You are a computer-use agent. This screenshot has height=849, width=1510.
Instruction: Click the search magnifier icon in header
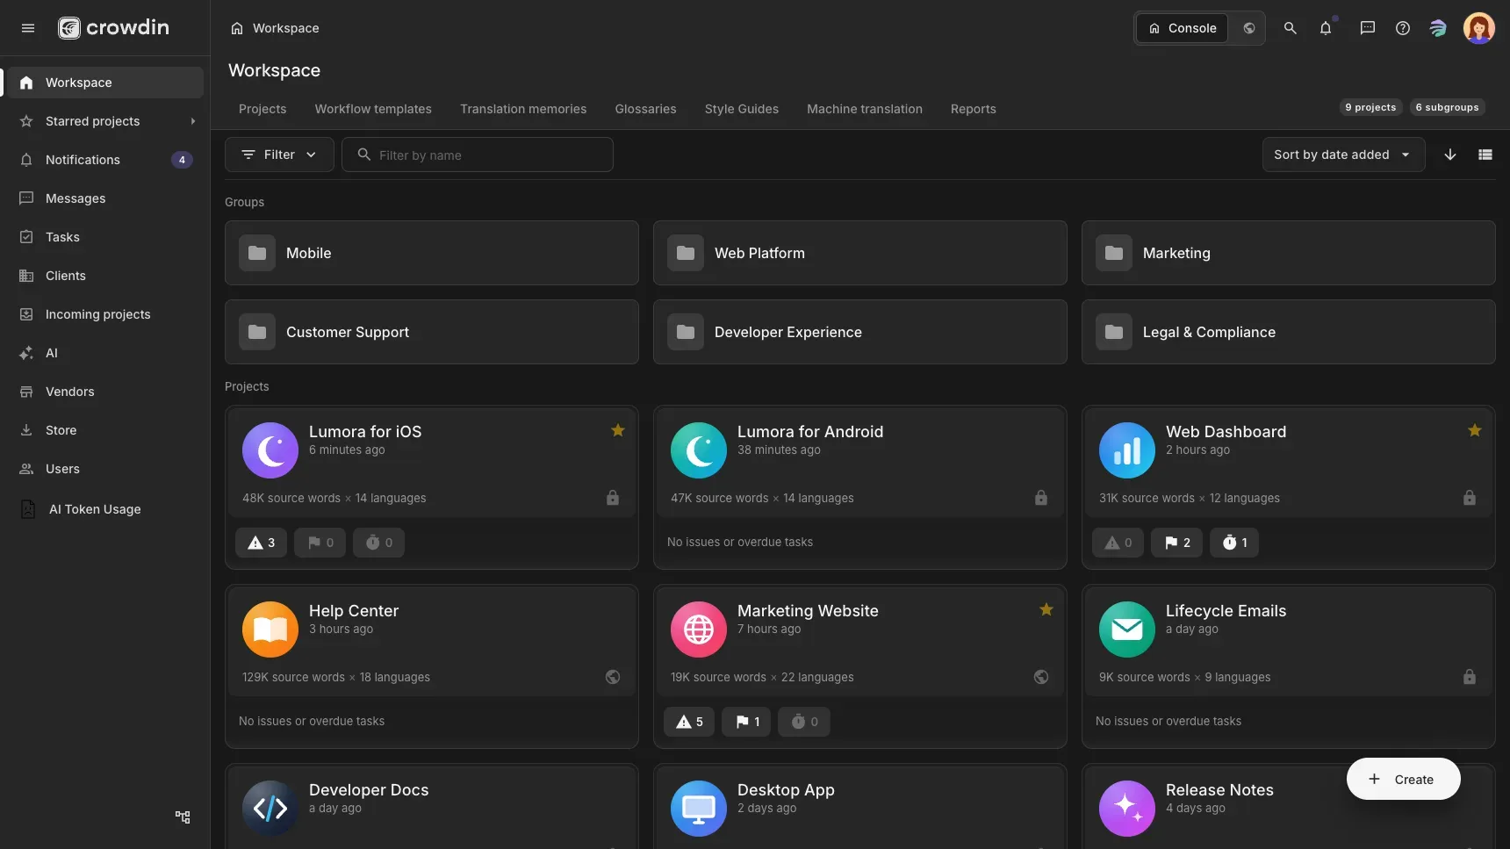[1290, 28]
